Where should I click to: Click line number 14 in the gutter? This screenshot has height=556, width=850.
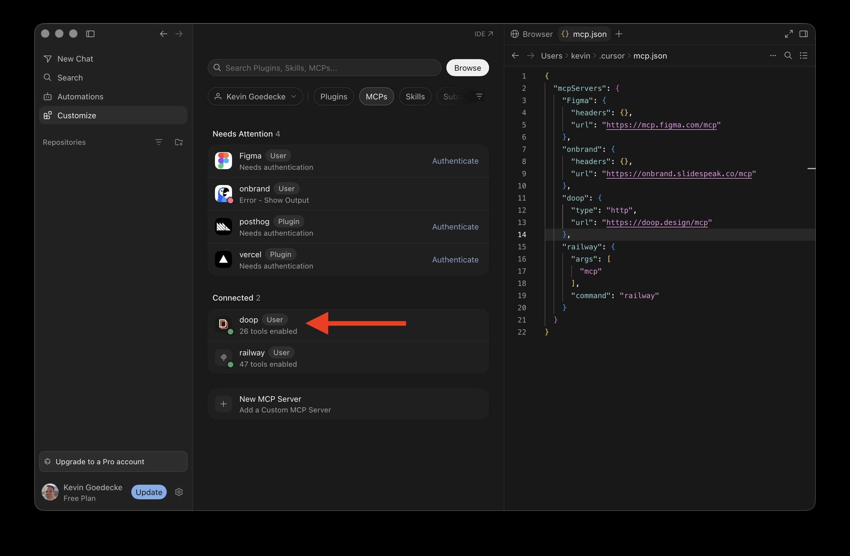(x=522, y=235)
